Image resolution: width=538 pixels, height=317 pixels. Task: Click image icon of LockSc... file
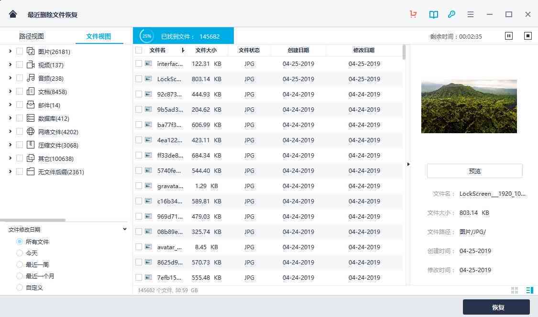(148, 79)
